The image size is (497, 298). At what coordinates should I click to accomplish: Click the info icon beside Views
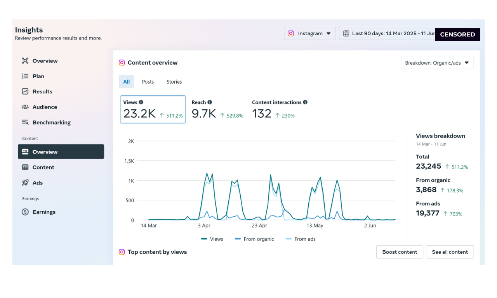click(x=141, y=102)
